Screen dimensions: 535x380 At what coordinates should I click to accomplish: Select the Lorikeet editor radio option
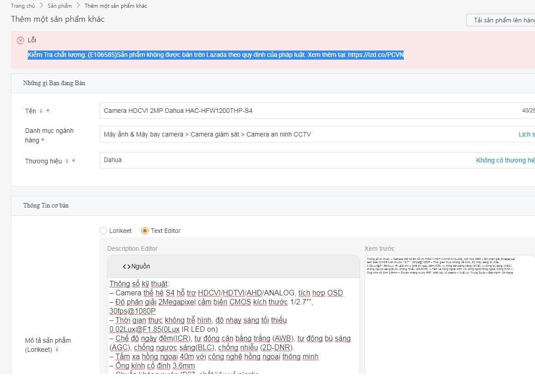[103, 231]
